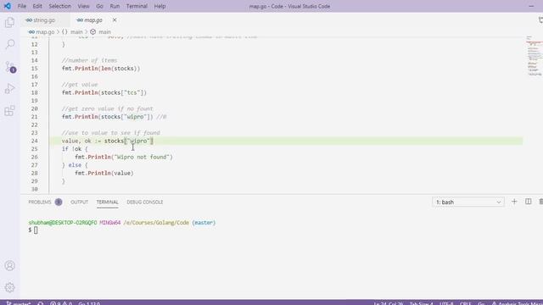This screenshot has height=305, width=543.
Task: Open the Extensions view icon
Action: coord(9,111)
